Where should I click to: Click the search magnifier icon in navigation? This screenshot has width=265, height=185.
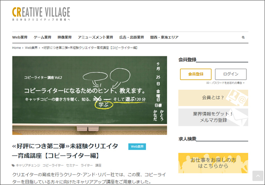coord(243,37)
